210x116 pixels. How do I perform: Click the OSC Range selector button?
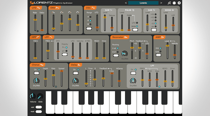(89, 29)
